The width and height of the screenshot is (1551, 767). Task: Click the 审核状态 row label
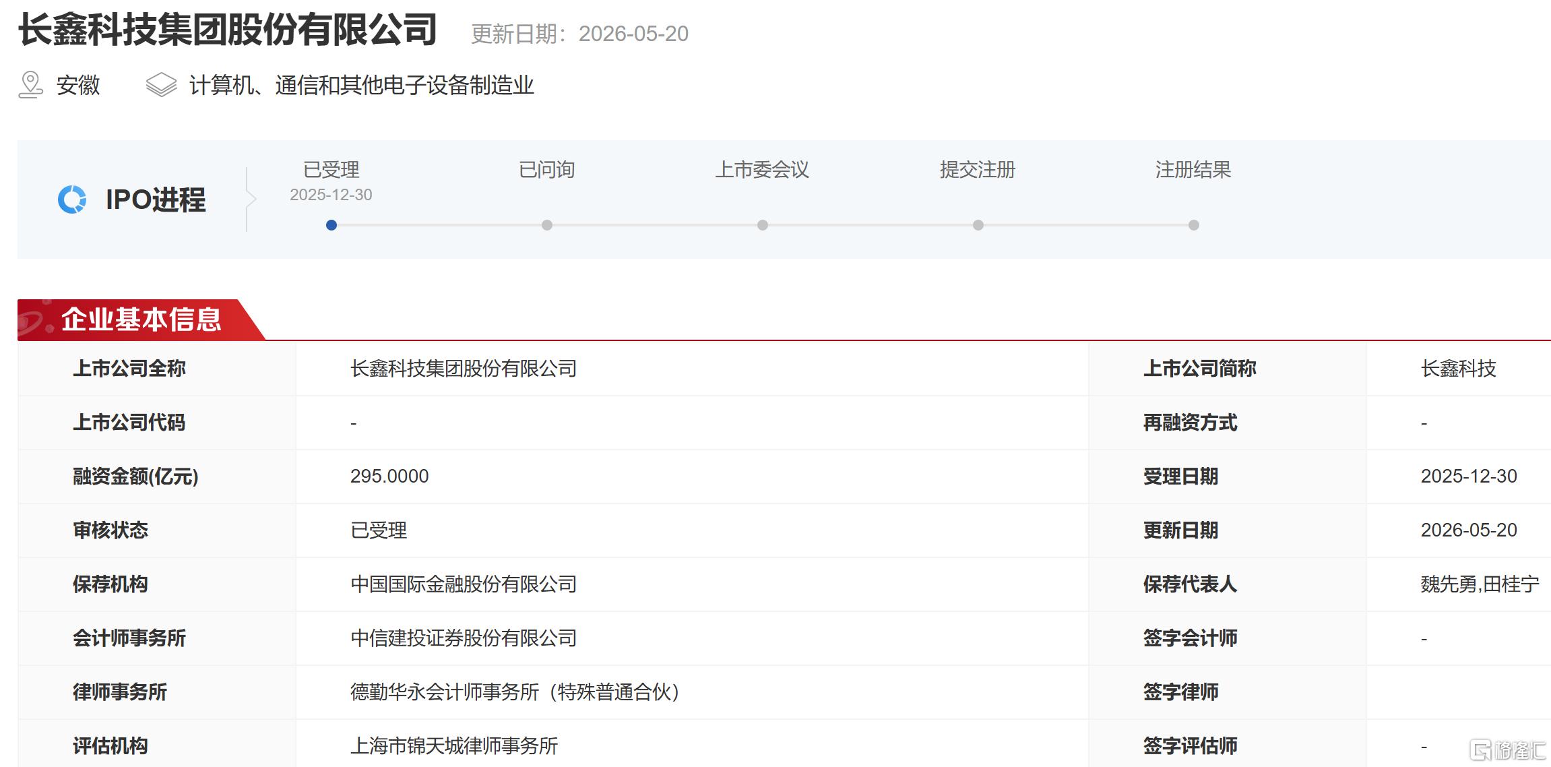tap(110, 530)
